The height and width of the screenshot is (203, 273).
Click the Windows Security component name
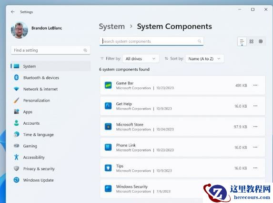point(132,186)
